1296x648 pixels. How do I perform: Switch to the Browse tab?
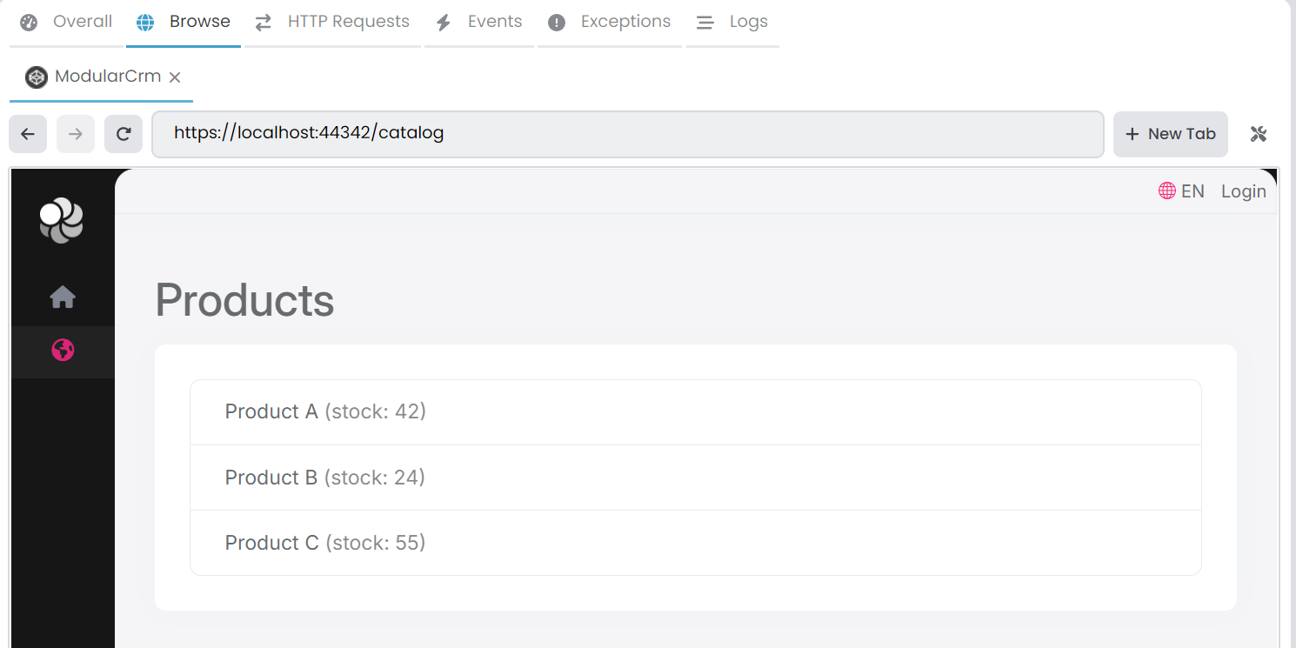coord(183,21)
